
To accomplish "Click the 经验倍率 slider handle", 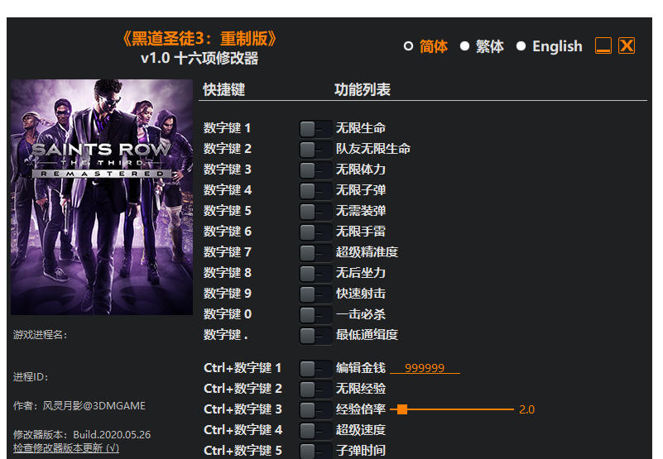I will coord(402,409).
